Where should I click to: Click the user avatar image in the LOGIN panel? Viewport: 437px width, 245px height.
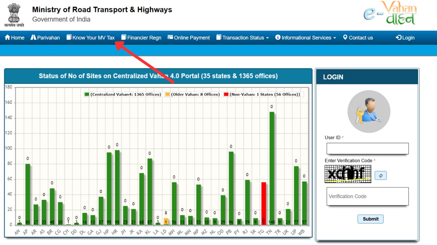[369, 111]
